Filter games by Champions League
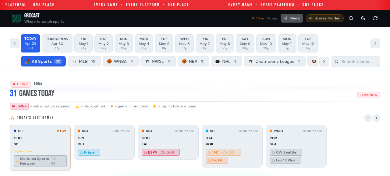The height and width of the screenshot is (176, 390). (x=275, y=61)
